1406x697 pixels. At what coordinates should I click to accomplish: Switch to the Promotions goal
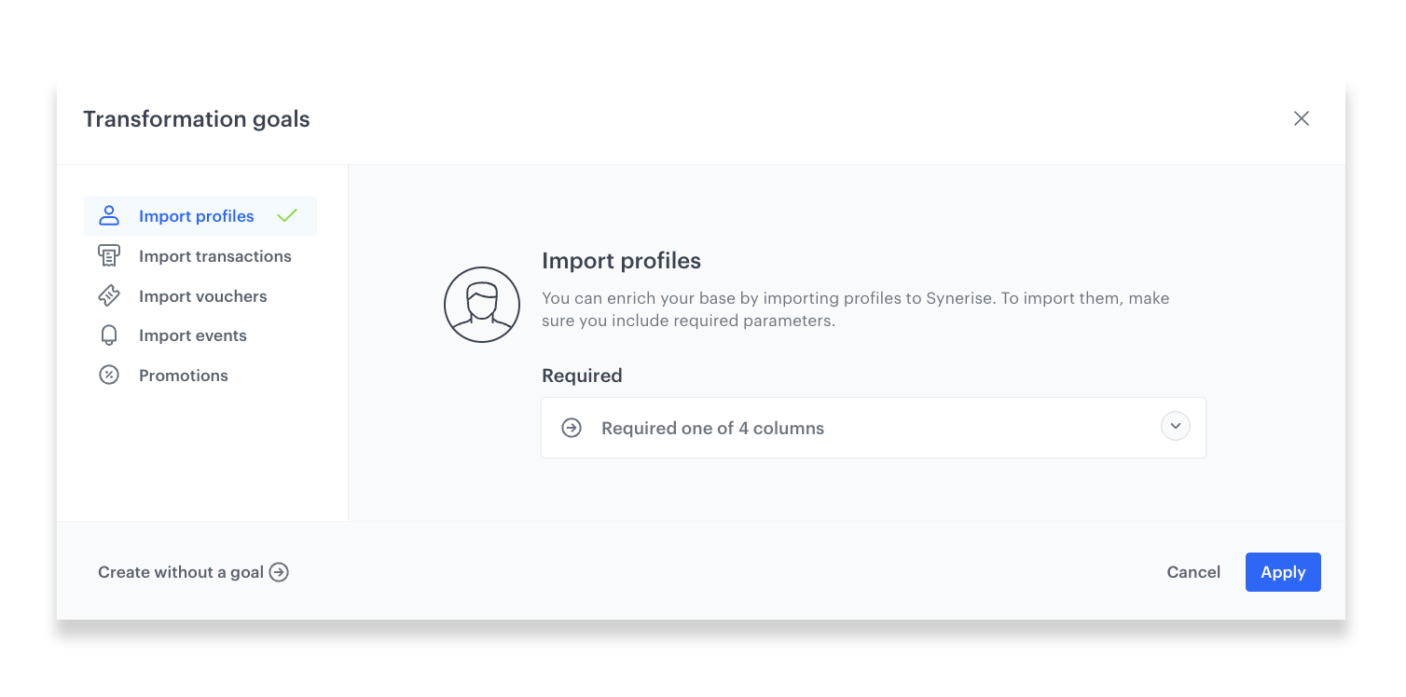(x=183, y=375)
